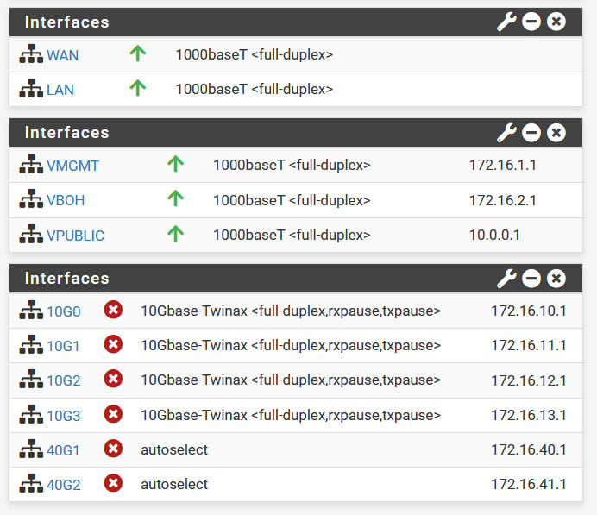This screenshot has height=515, width=597.
Task: Open the WAN interface link
Action: tap(62, 55)
